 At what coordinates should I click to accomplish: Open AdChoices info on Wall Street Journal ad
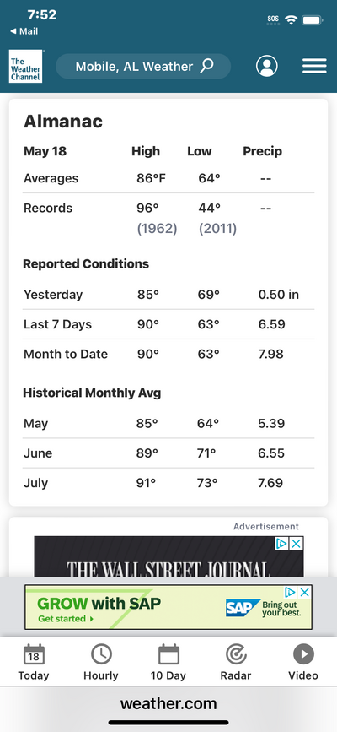(x=281, y=544)
